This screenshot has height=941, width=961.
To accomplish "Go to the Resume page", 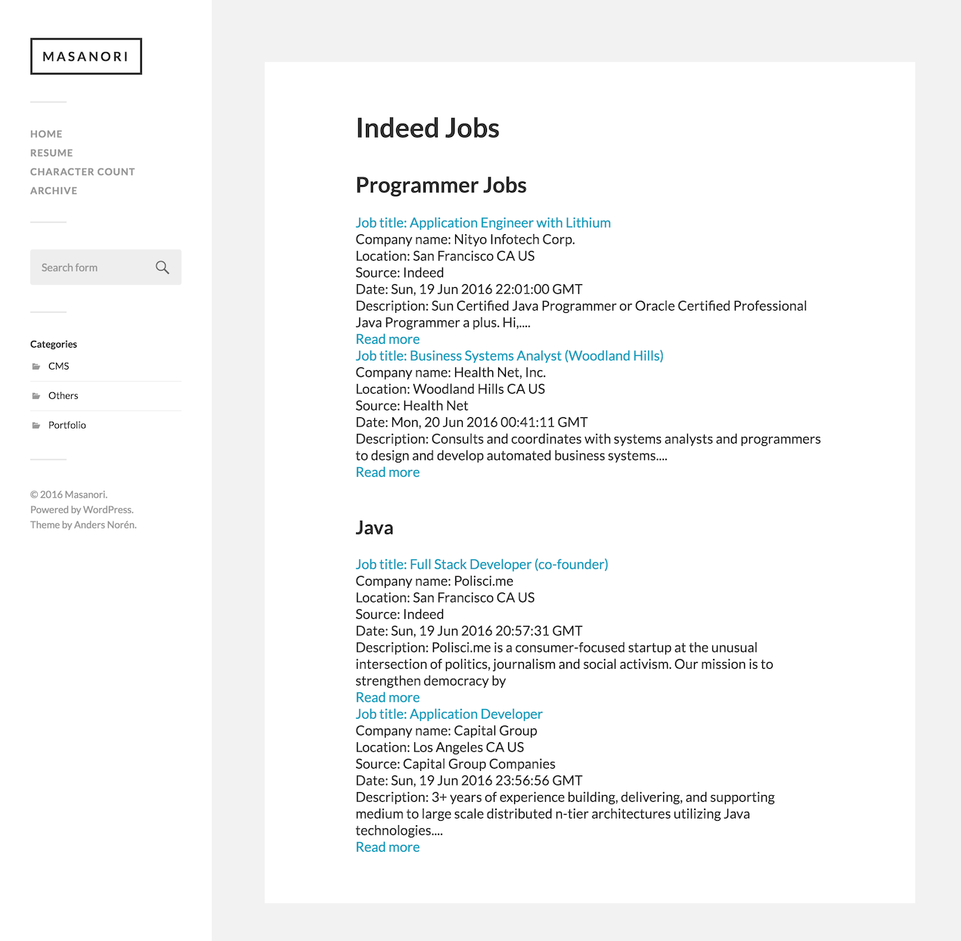I will coord(51,153).
